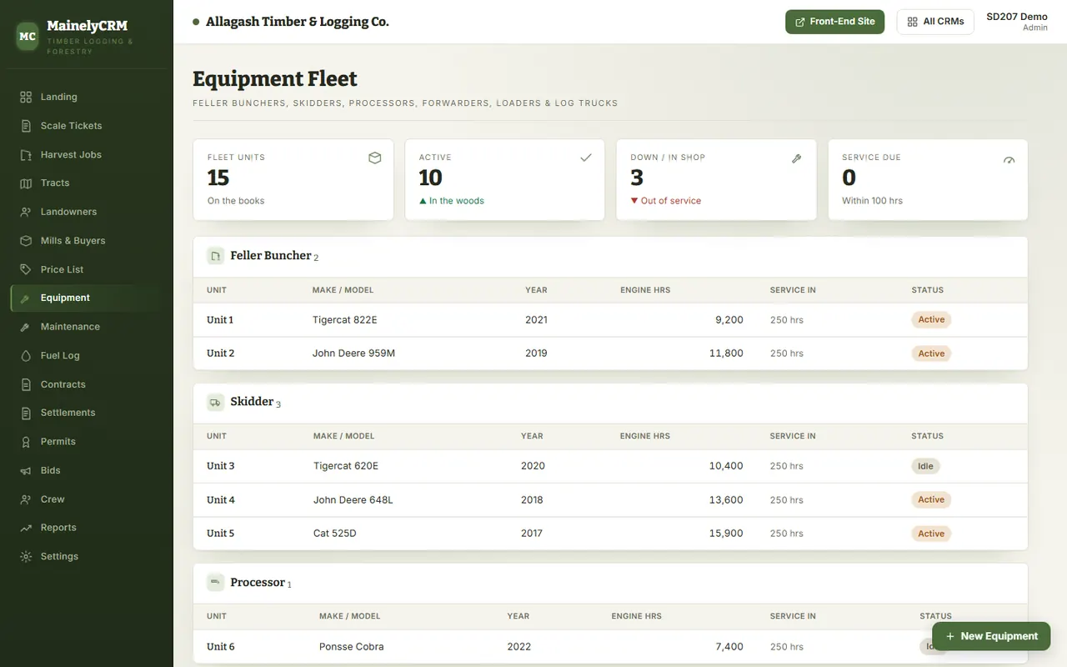Click the Contracts document icon
The image size is (1067, 667).
click(26, 384)
